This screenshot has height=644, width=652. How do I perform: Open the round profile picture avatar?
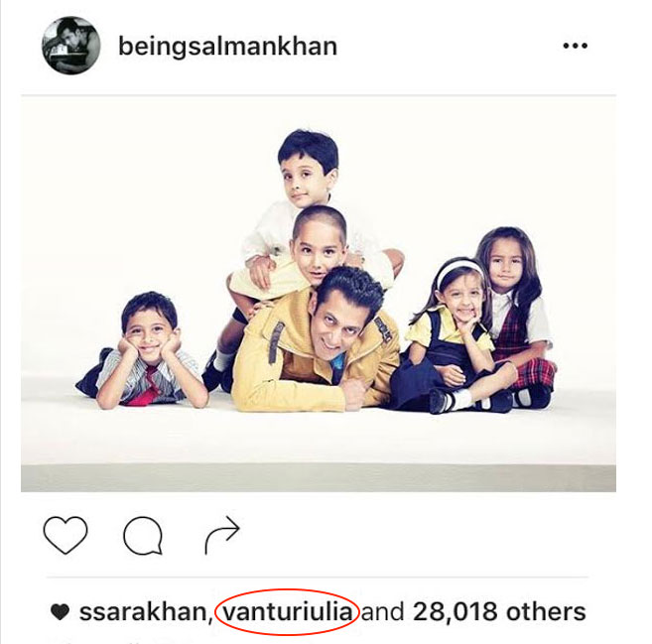[x=71, y=45]
